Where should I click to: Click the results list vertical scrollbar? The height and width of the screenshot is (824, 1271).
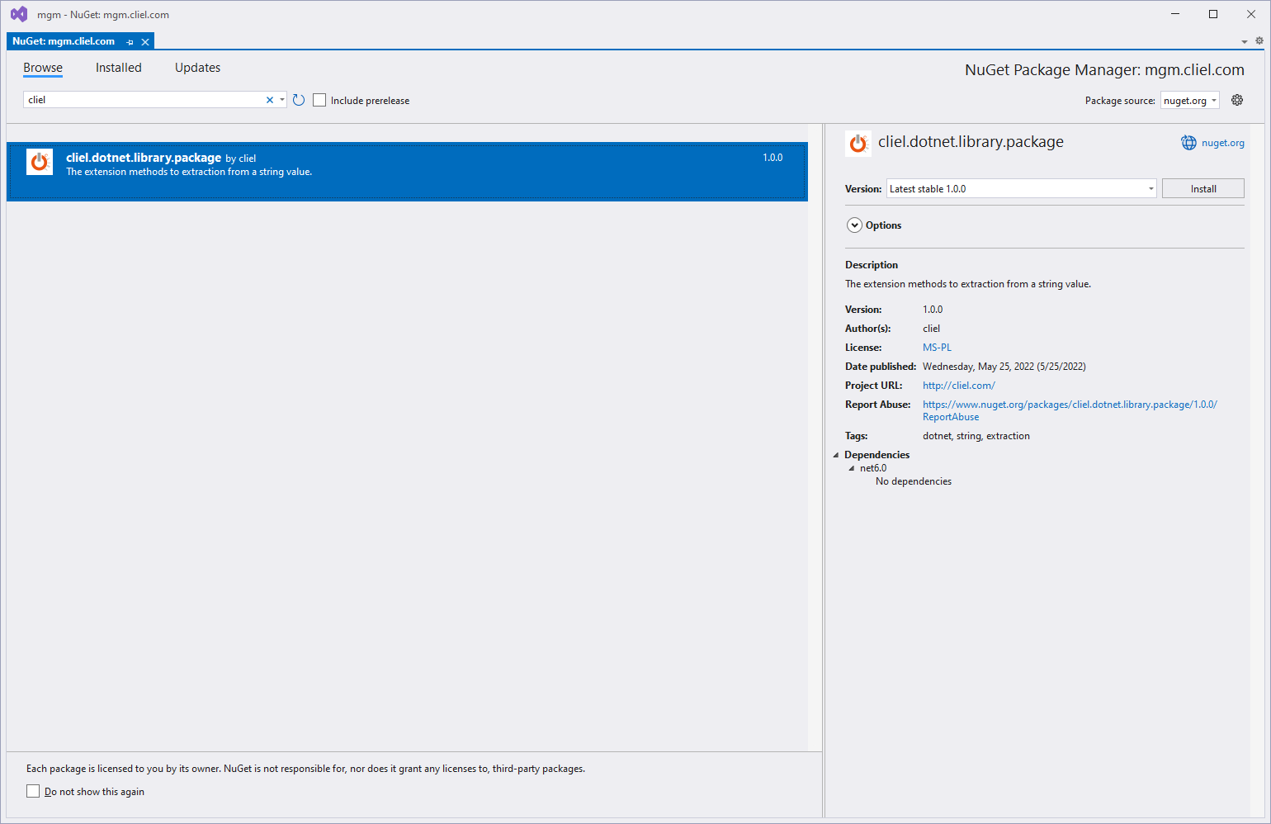click(815, 438)
